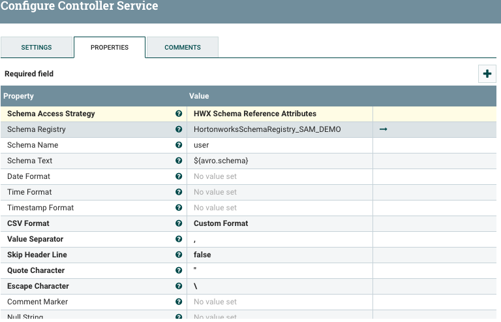Click help icon for Schema Access Strategy
Image resolution: width=501 pixels, height=322 pixels.
(179, 114)
